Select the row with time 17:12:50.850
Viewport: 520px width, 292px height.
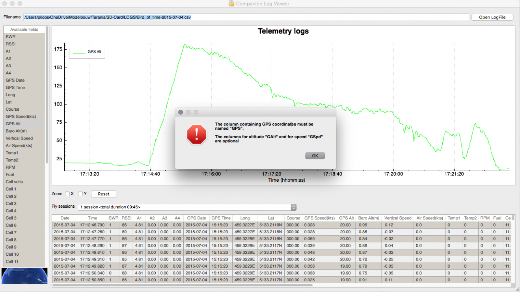(x=281, y=280)
